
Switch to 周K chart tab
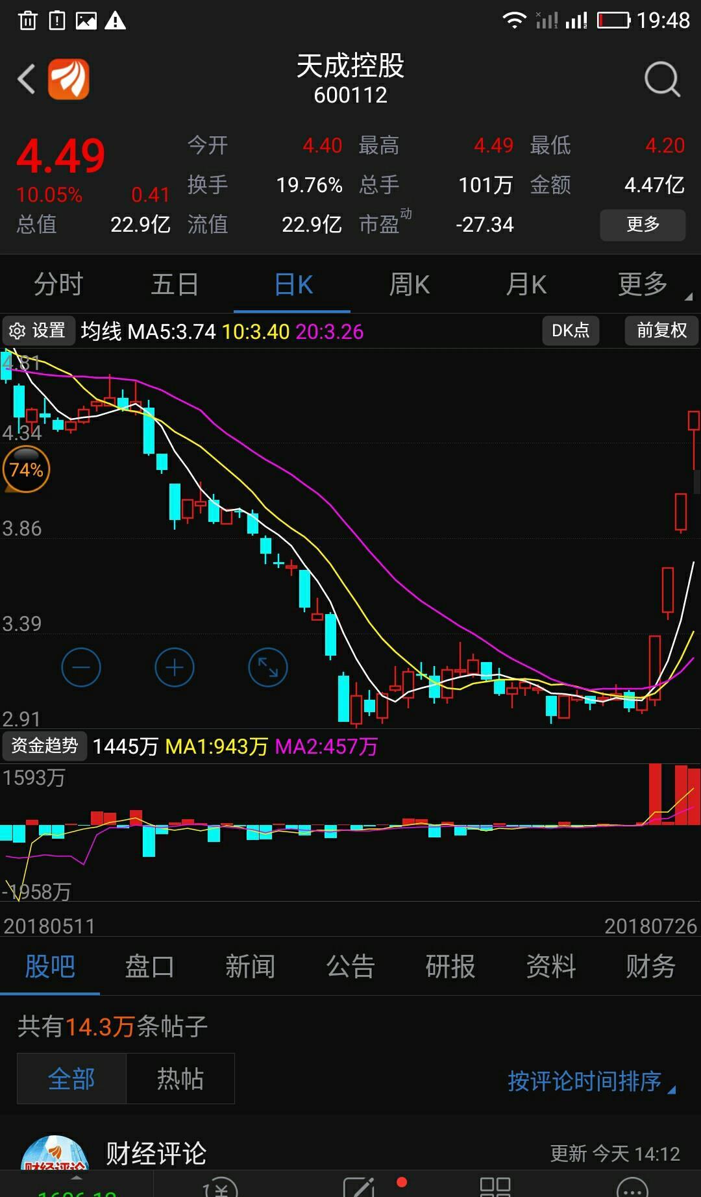[409, 284]
